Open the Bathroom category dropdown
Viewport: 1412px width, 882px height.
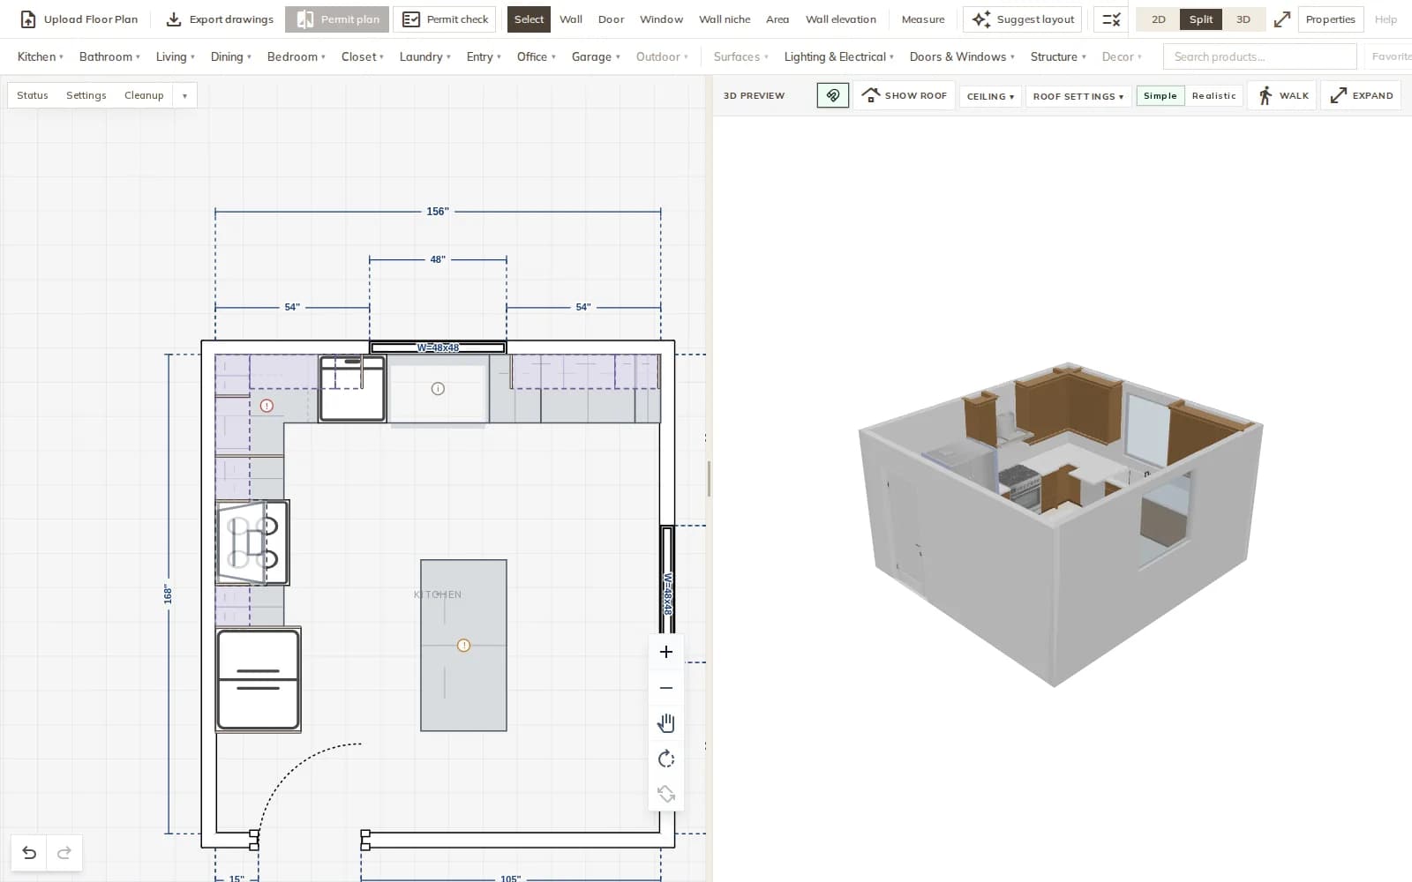click(x=109, y=56)
